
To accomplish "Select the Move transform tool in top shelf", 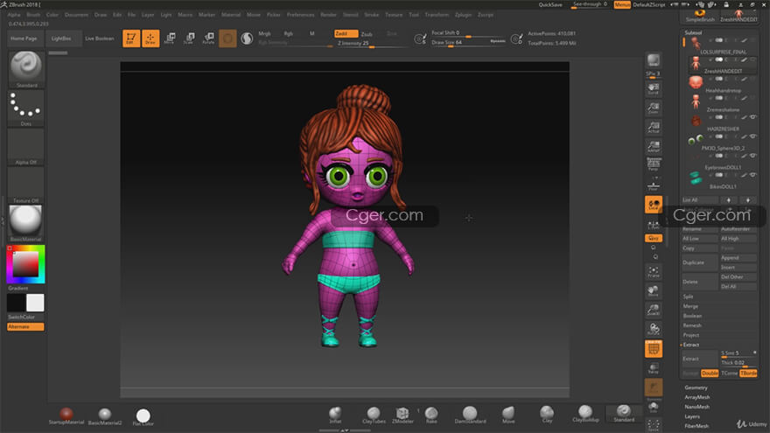I will pyautogui.click(x=170, y=38).
